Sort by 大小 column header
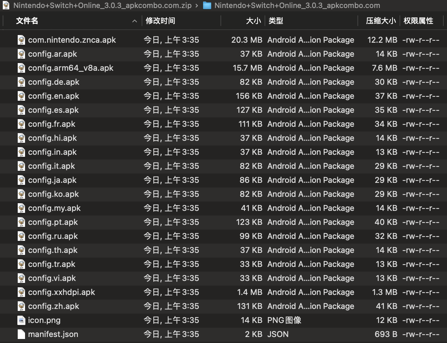Image resolution: width=447 pixels, height=343 pixels. point(253,21)
